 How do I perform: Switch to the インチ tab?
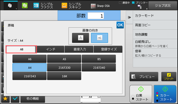coord(50,49)
